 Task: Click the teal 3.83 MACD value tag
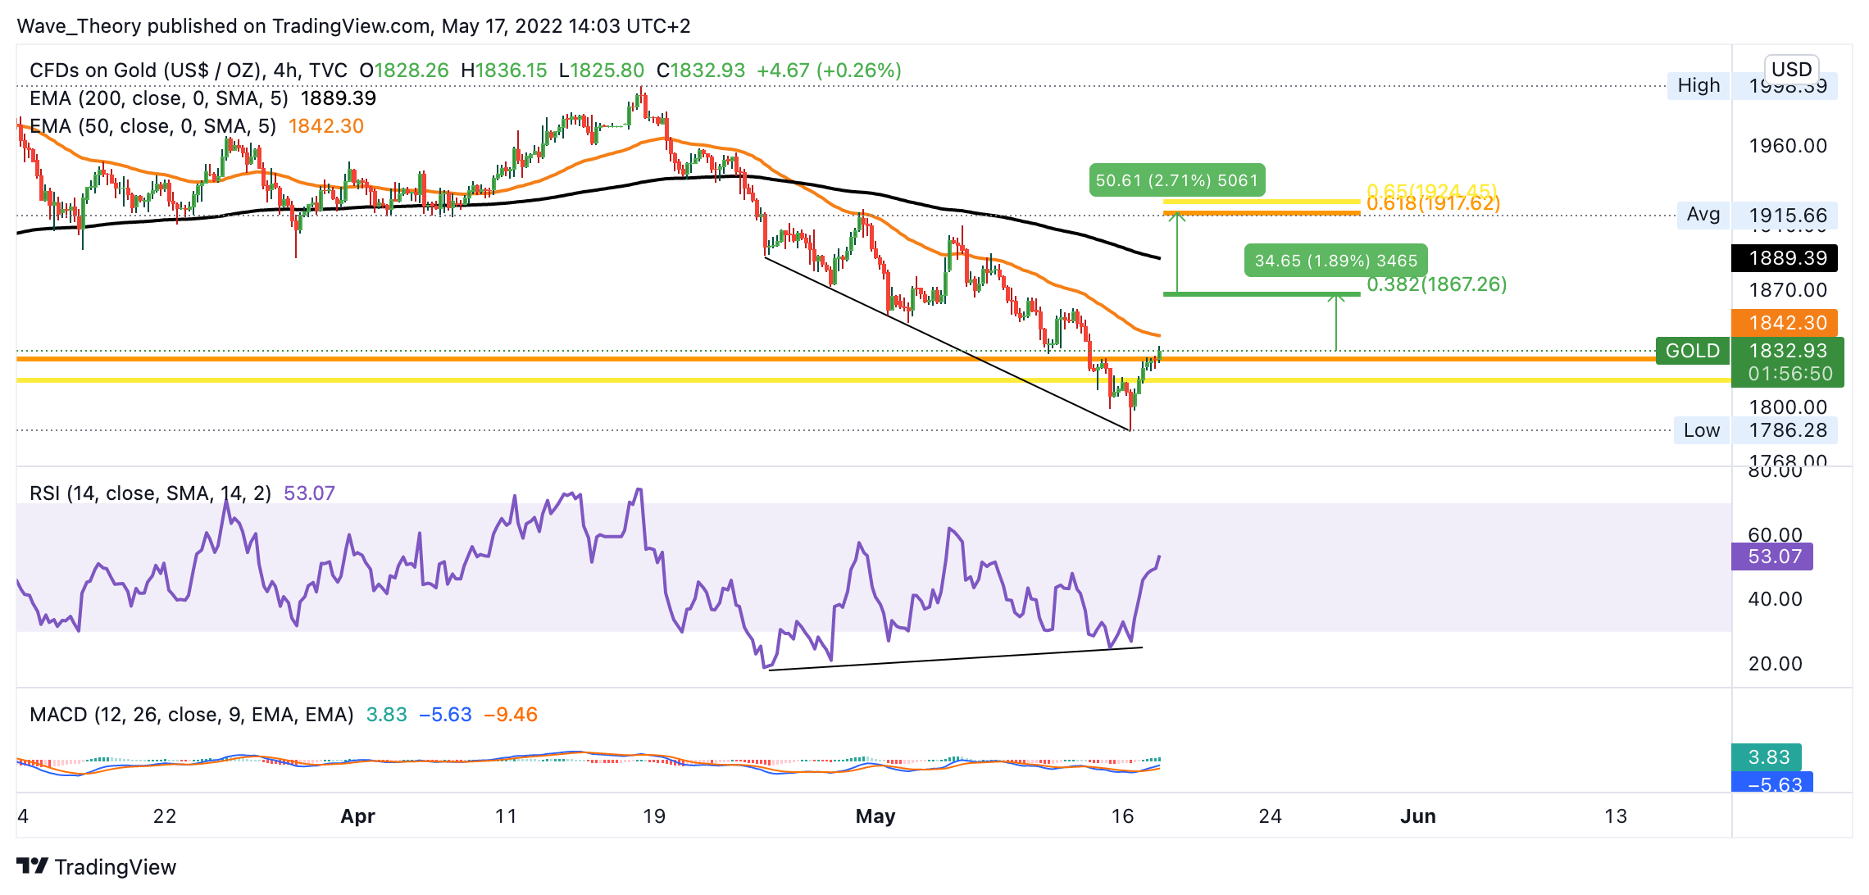[x=1767, y=756]
